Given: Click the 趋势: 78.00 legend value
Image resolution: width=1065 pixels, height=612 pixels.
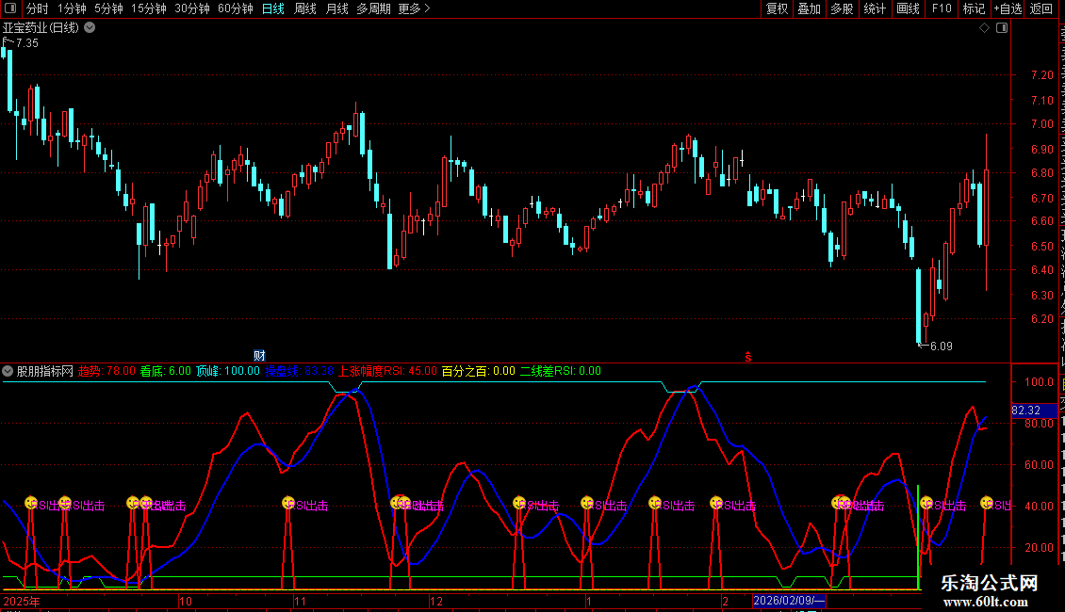Looking at the screenshot, I should tap(106, 371).
